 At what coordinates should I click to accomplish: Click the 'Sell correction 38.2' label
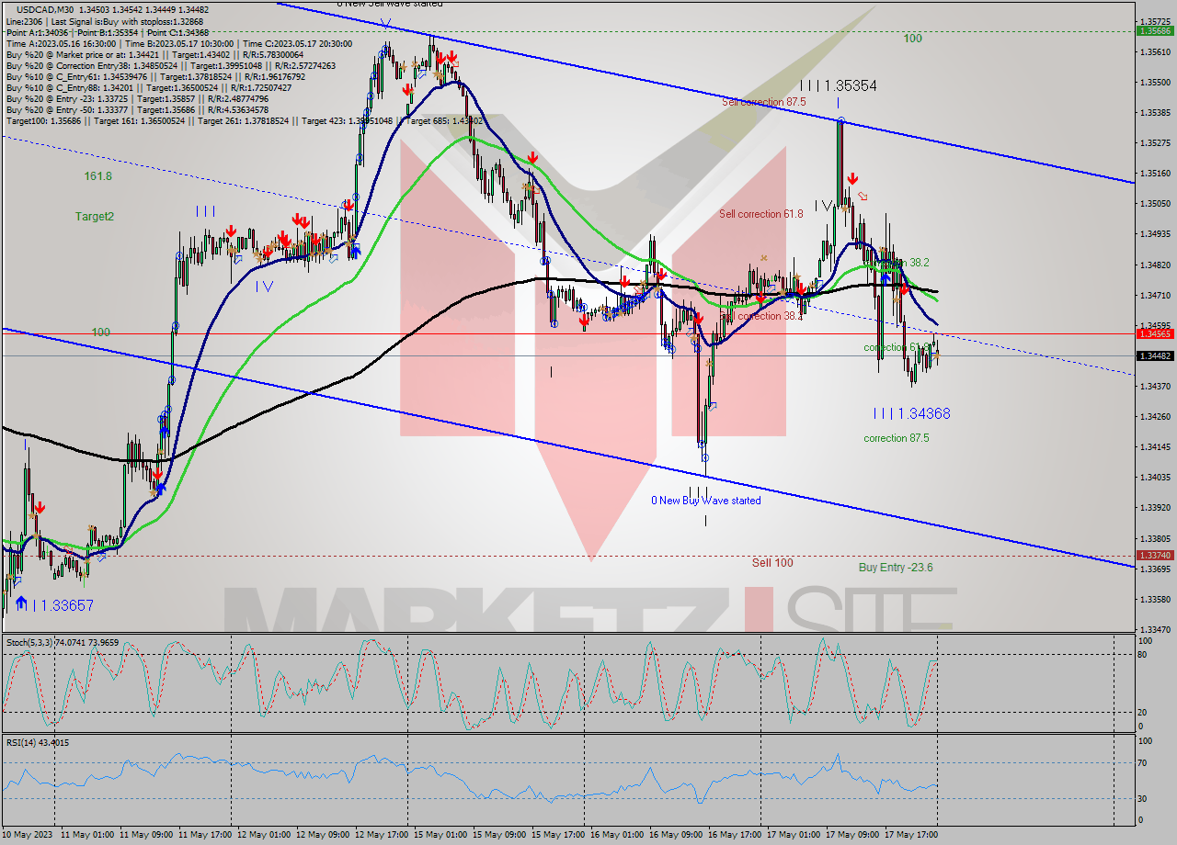(x=760, y=316)
